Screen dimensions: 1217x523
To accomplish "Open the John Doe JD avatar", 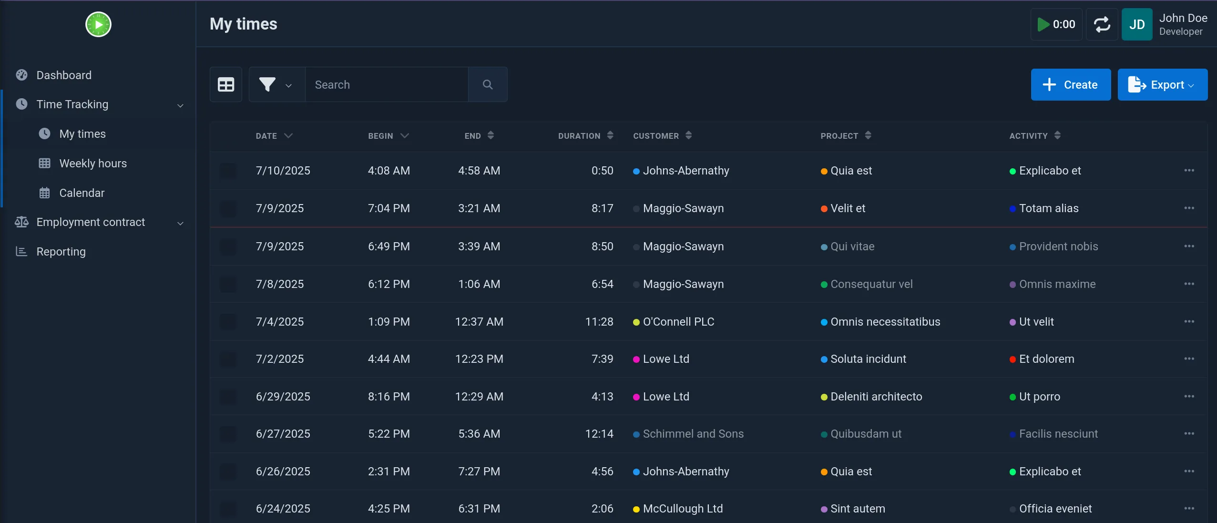I will tap(1136, 24).
